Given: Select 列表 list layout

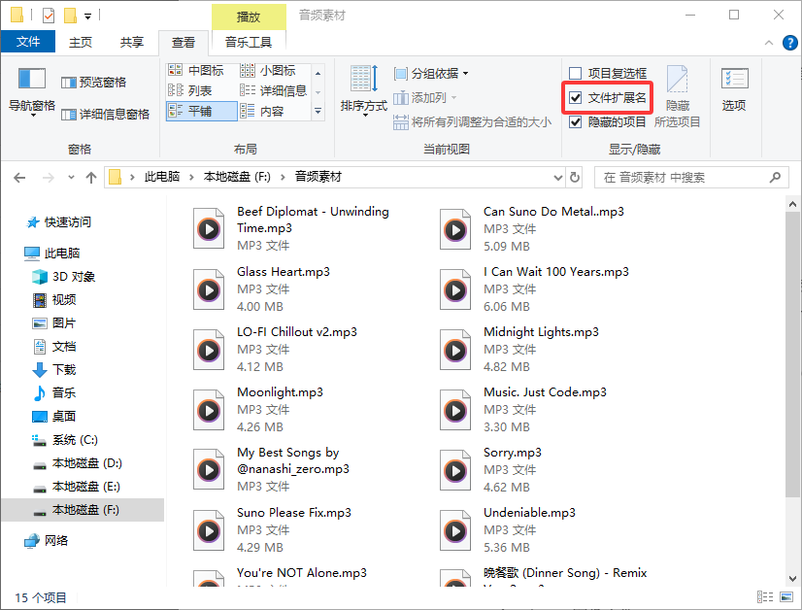Looking at the screenshot, I should coord(190,90).
